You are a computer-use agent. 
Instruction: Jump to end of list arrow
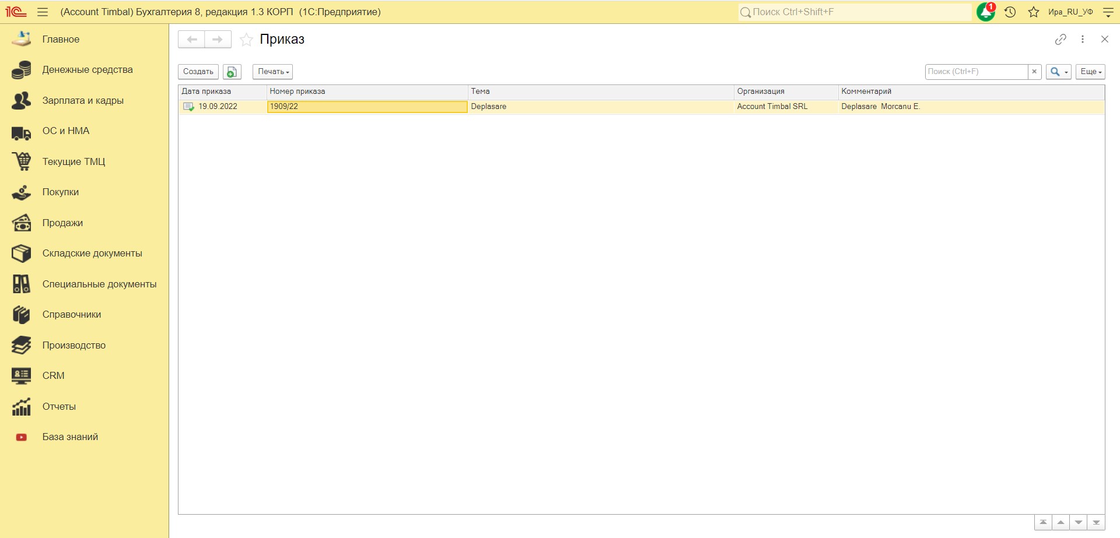tap(1096, 522)
